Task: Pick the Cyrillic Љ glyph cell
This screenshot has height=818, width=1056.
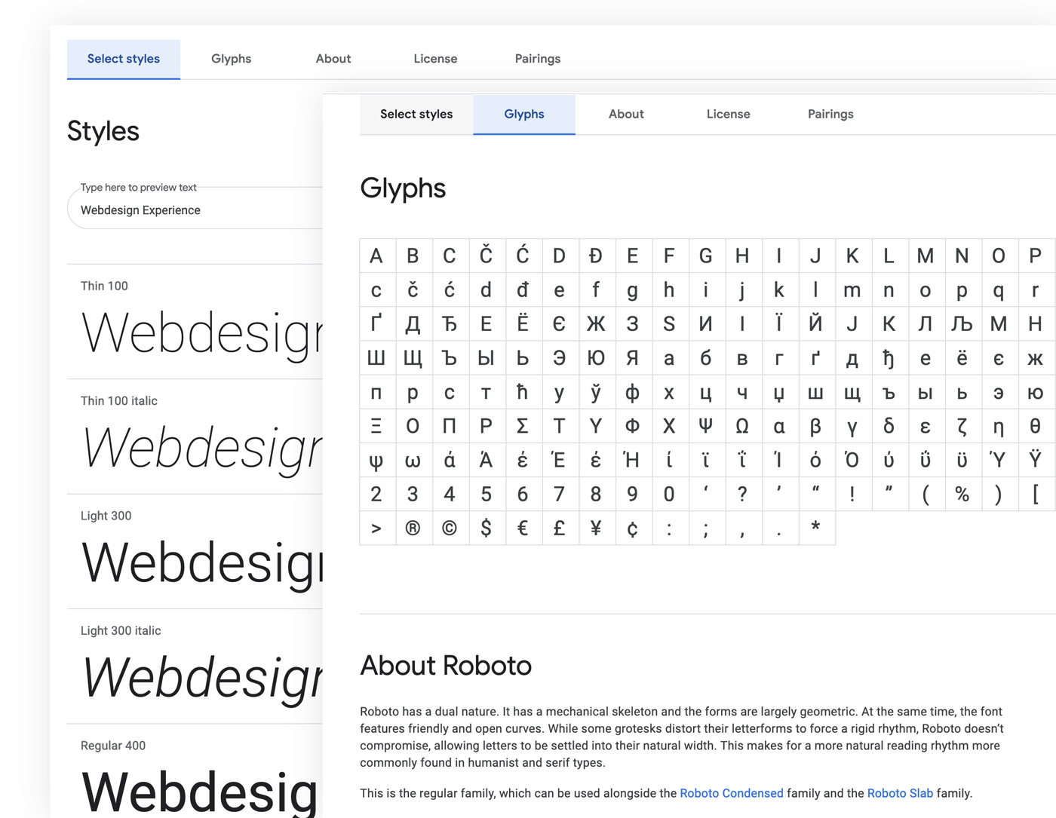Action: click(962, 324)
